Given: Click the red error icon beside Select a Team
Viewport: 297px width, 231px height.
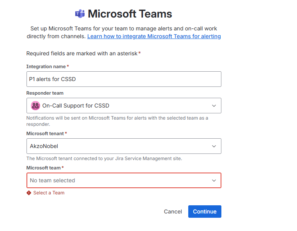Looking at the screenshot, I should click(29, 193).
